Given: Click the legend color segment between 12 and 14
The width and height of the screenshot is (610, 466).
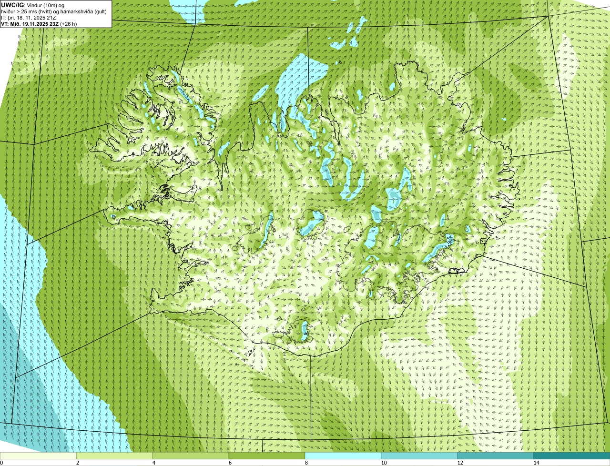Looking at the screenshot, I should [496, 456].
